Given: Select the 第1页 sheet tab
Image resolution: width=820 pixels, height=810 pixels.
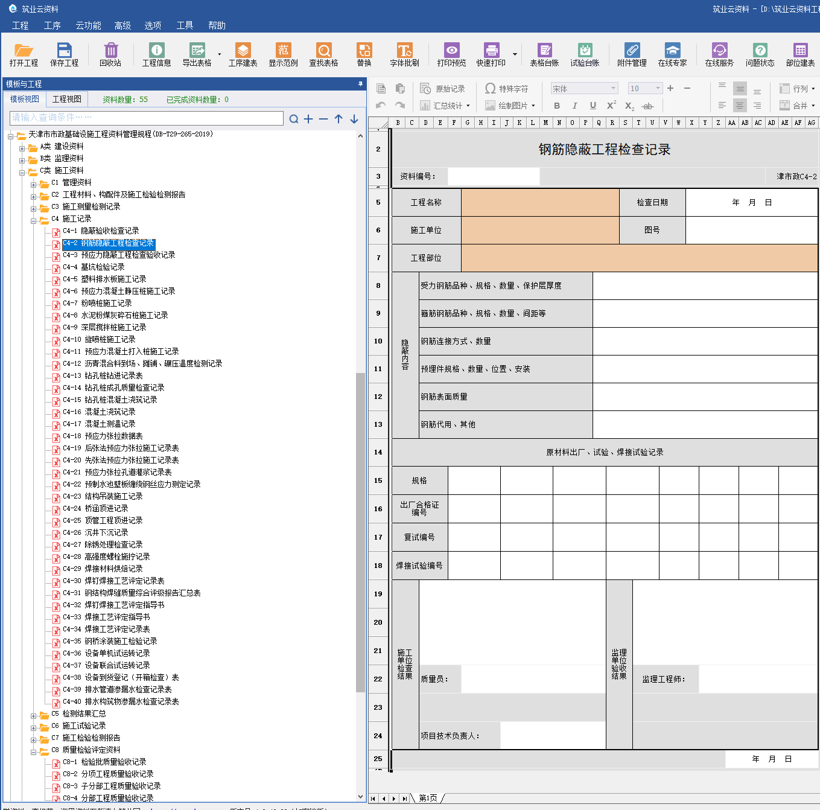Looking at the screenshot, I should pos(428,798).
